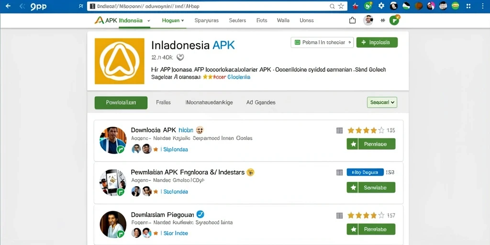
Task: Open the Walla menu item
Action: (283, 21)
